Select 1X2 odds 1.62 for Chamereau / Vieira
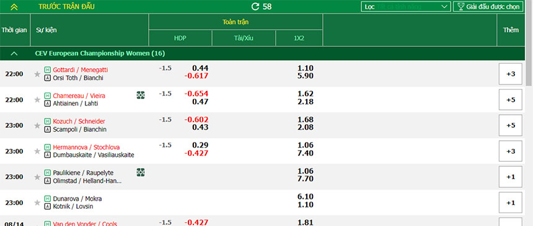This screenshot has width=533, height=226. [305, 94]
